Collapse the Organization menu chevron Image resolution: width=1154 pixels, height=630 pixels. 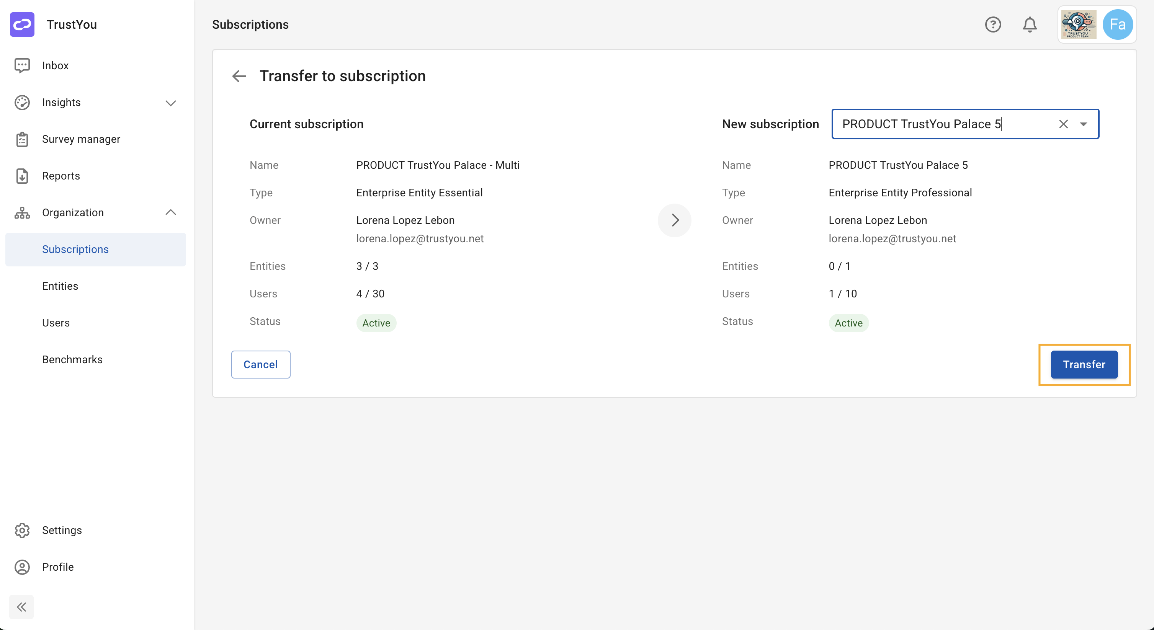pos(171,212)
